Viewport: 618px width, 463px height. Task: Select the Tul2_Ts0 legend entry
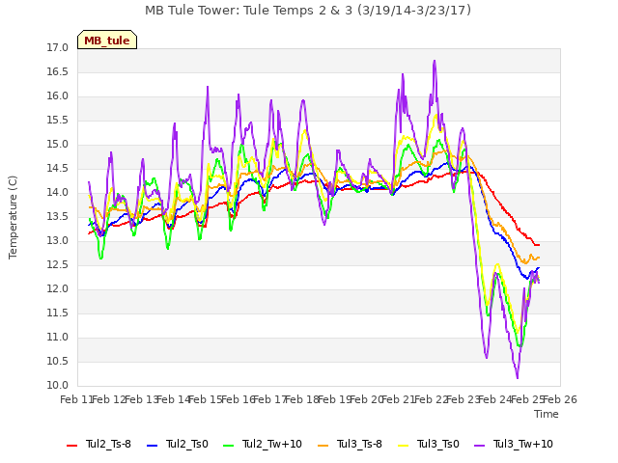pos(178,444)
